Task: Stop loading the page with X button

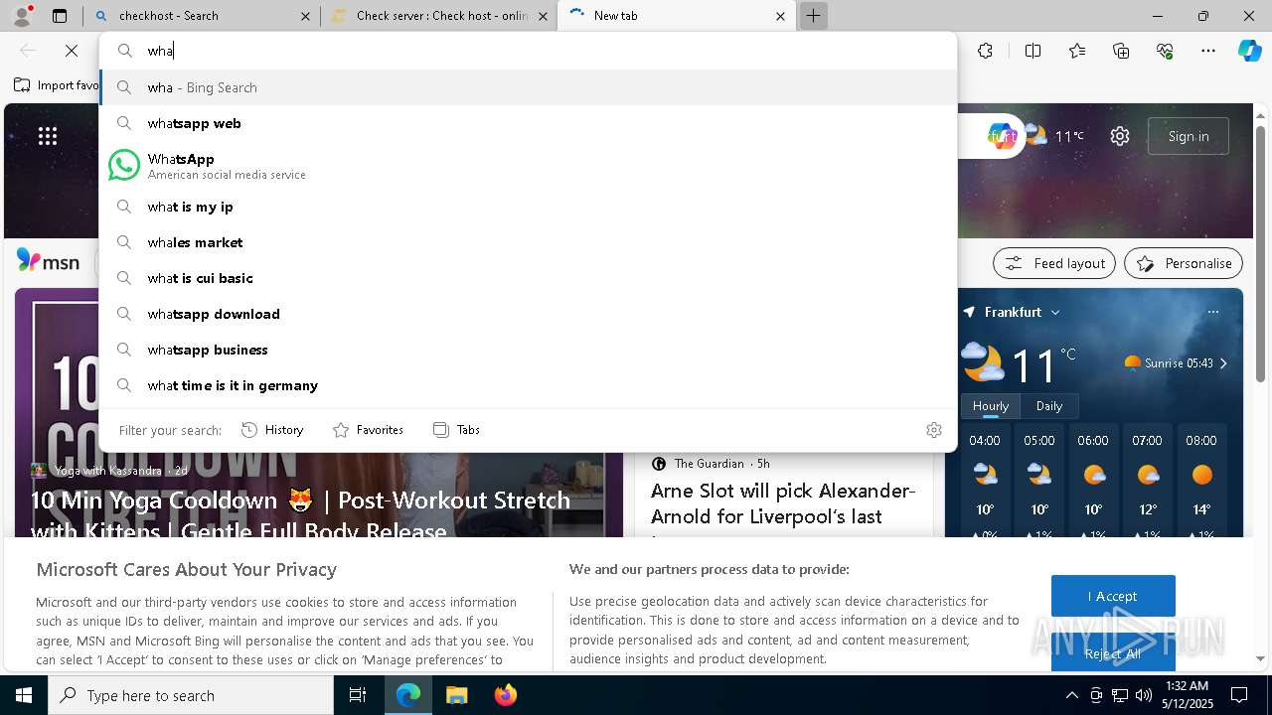Action: (x=72, y=51)
